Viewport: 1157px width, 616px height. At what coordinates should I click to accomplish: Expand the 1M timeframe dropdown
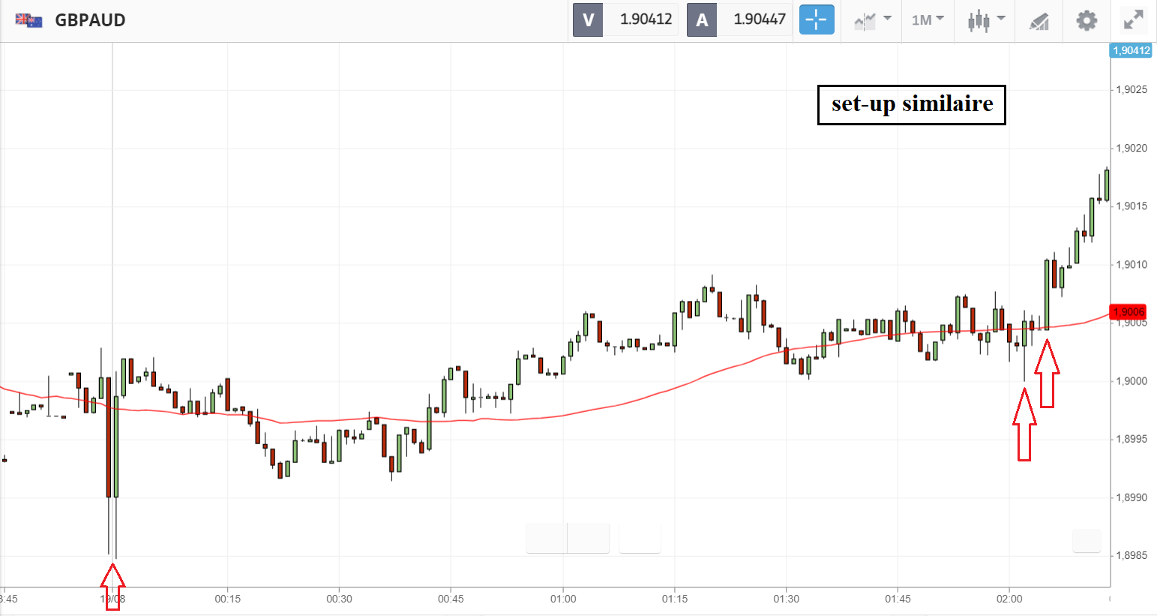928,20
